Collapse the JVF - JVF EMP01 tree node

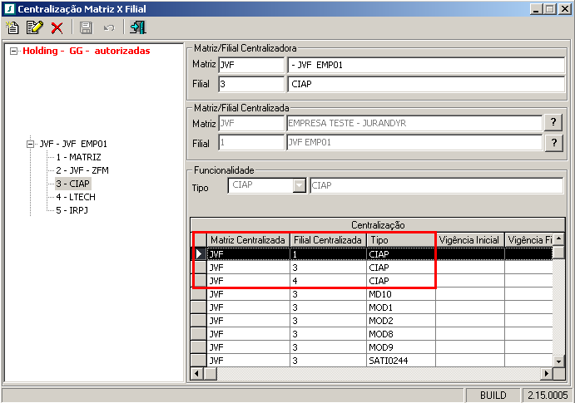(30, 144)
